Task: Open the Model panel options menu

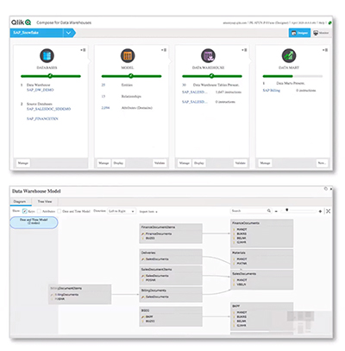Action: tap(164, 50)
